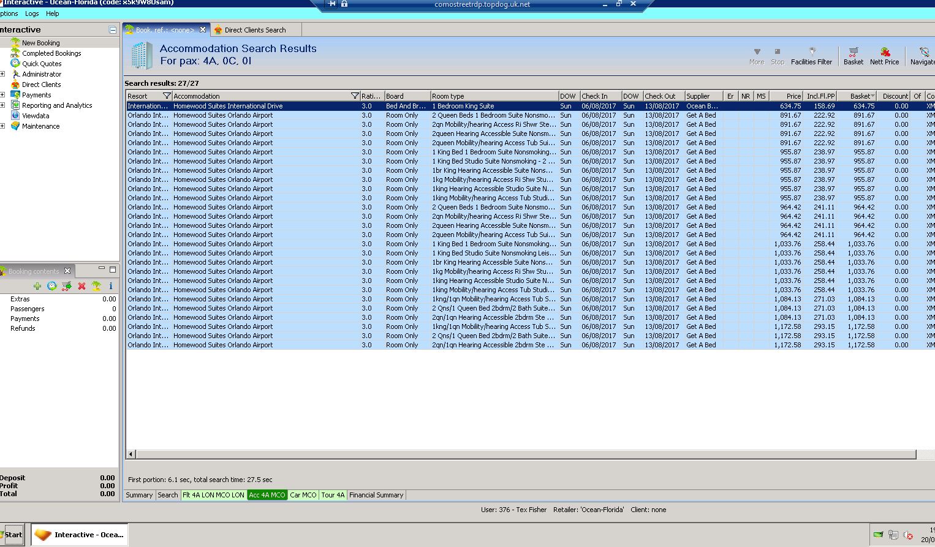Open New Booking from the sidebar
935x547 pixels.
click(x=40, y=43)
